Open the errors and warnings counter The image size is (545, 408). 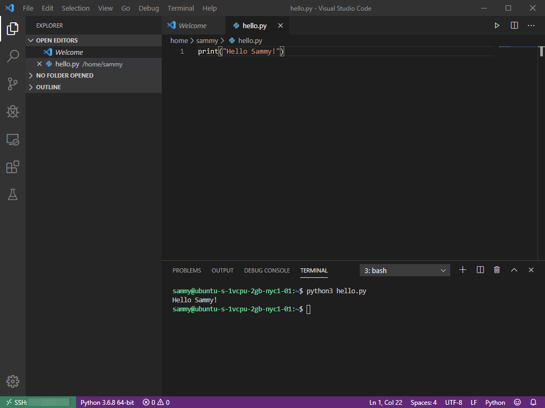point(155,402)
